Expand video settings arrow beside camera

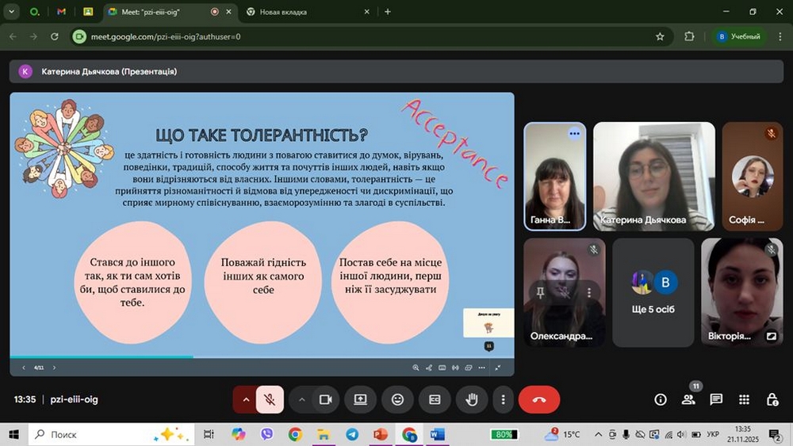click(301, 400)
